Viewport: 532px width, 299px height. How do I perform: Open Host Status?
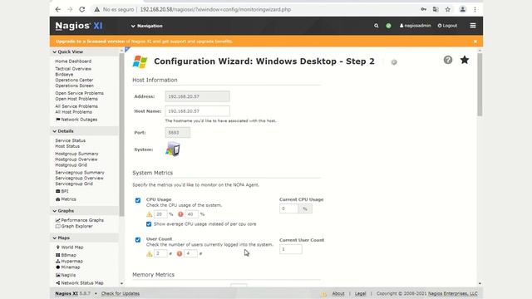(67, 146)
